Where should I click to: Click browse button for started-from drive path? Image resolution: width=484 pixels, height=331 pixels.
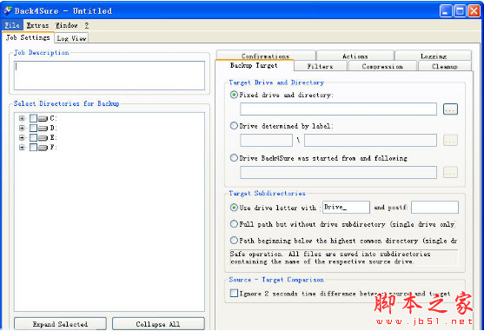coord(450,172)
